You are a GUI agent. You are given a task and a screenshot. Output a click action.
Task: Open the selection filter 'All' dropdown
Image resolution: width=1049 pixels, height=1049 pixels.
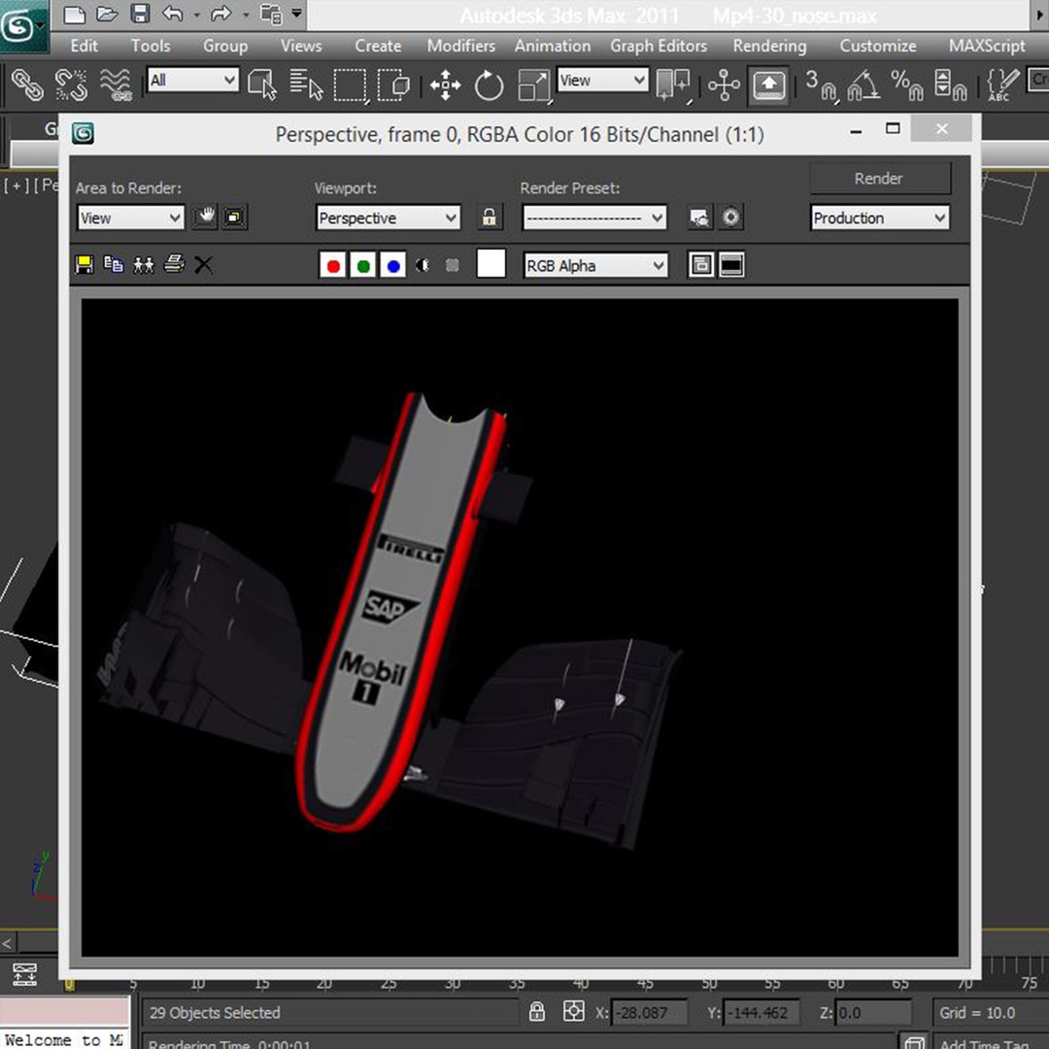click(x=192, y=81)
